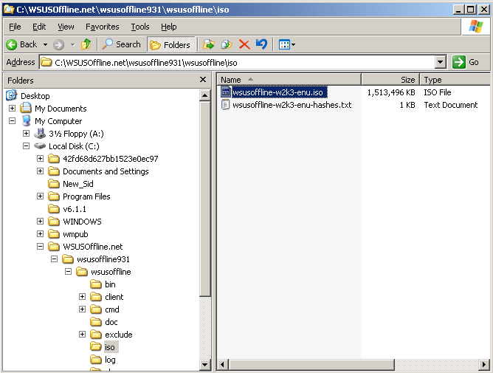Select the 3½ Floppy drive icon
Viewport: 493px width, 373px height.
tap(40, 134)
